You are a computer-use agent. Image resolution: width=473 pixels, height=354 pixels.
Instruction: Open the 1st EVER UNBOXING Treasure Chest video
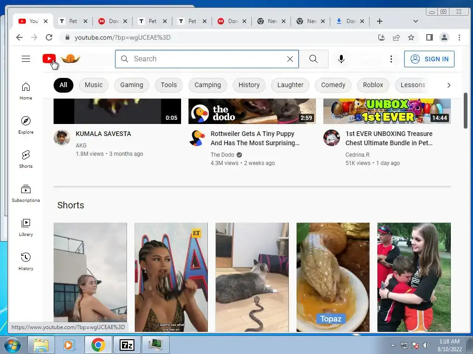[x=389, y=138]
